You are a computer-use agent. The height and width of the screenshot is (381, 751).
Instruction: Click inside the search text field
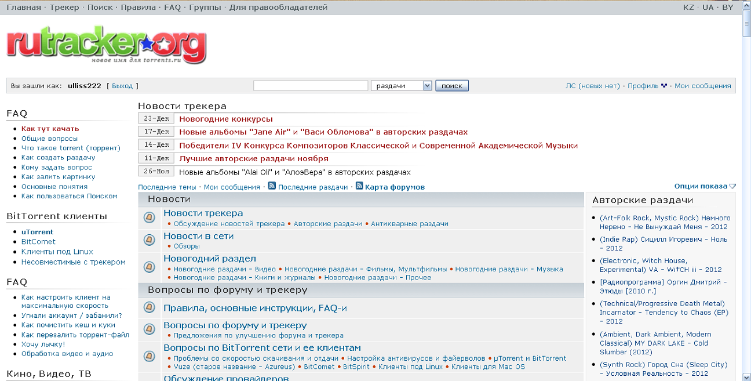tap(311, 86)
